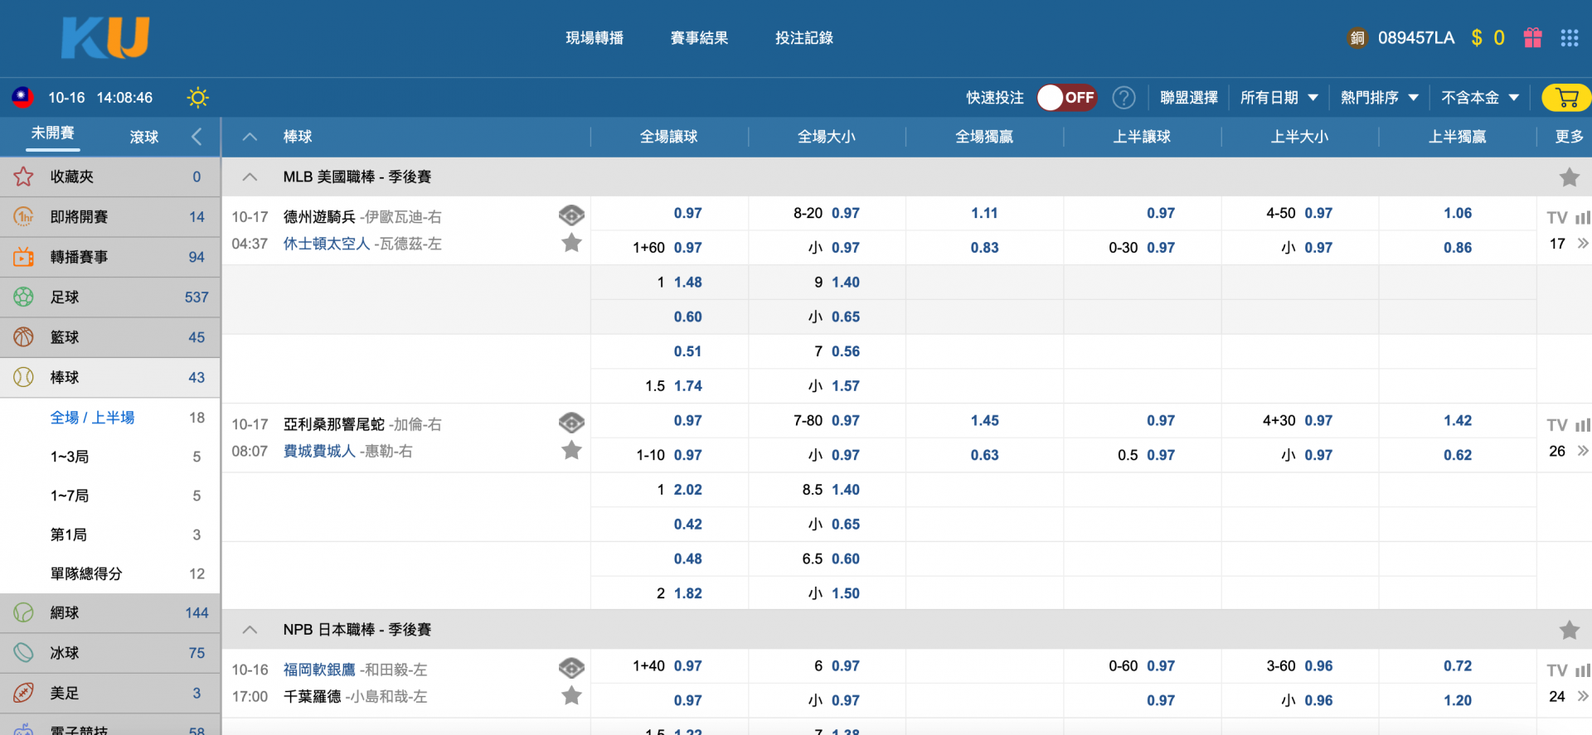Open team link 福岡軟銀鷹

tap(319, 670)
